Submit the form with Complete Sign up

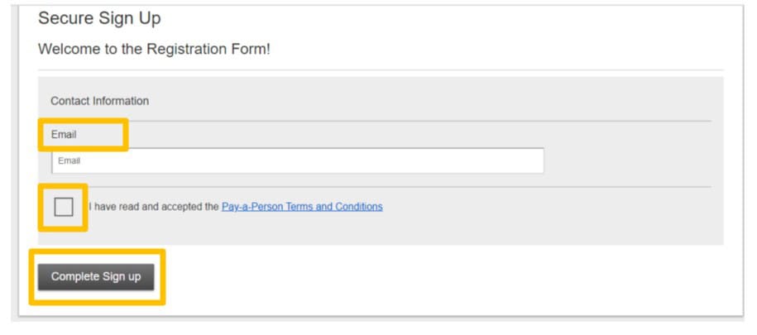pyautogui.click(x=96, y=276)
